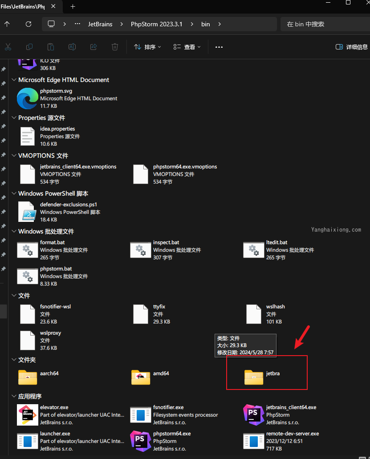Select jetbrains_client64.exe PhpStorm icon

[254, 415]
